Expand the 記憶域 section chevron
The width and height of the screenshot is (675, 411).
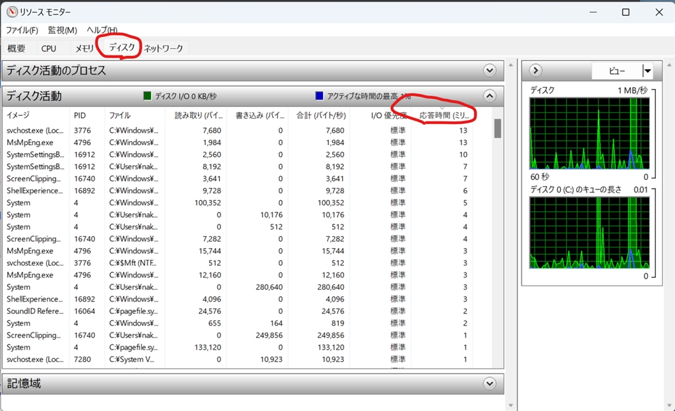[x=490, y=383]
